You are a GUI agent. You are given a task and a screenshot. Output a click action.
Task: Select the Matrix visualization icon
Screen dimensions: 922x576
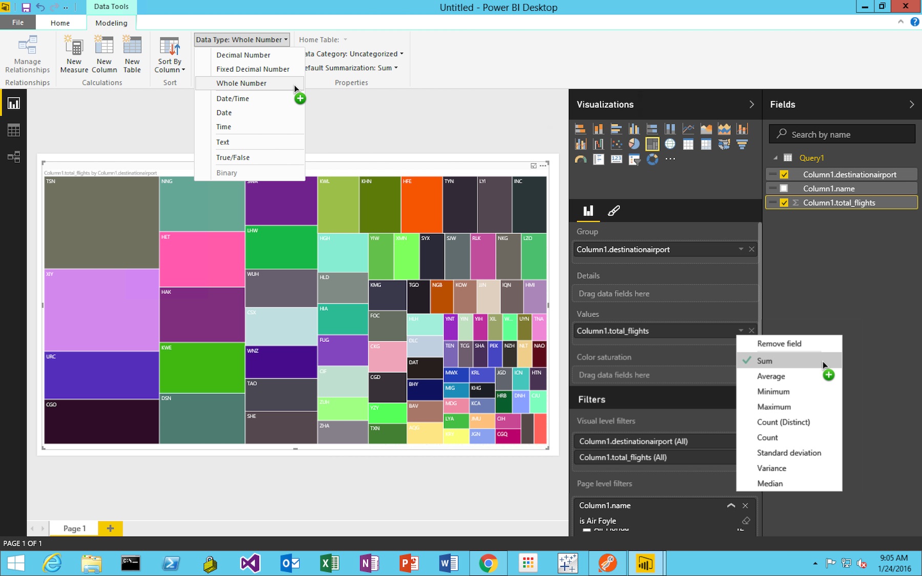tap(706, 144)
